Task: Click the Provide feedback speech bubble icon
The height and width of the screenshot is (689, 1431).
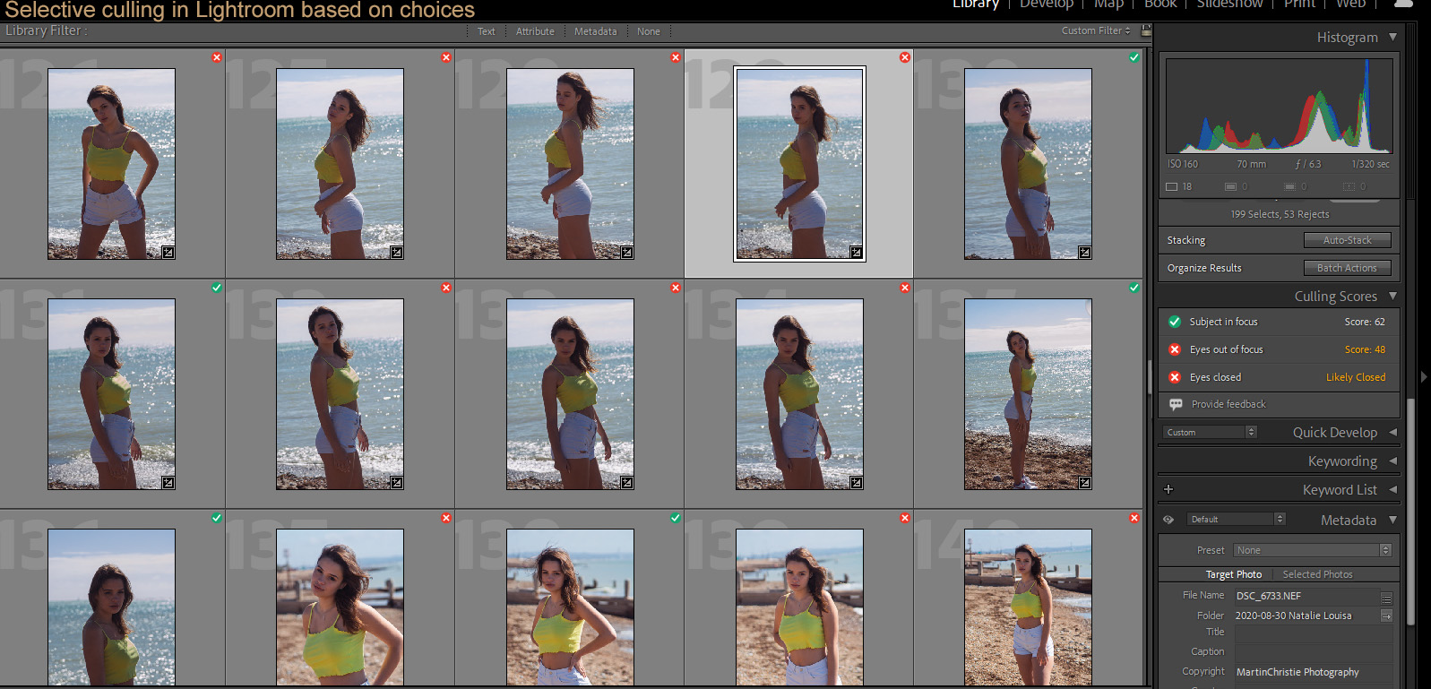Action: 1176,405
